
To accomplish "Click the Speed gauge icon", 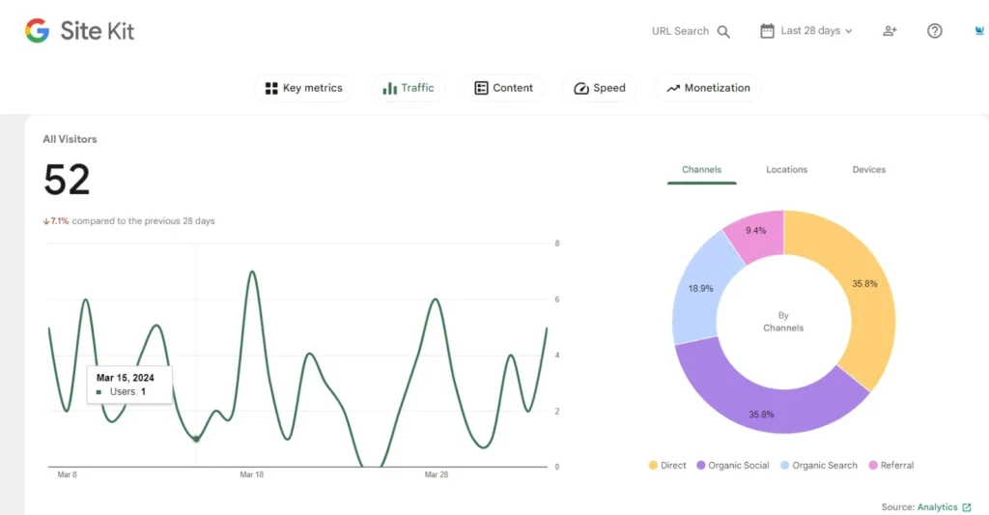I will (x=580, y=88).
